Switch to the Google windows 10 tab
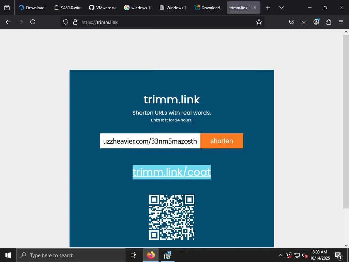Image resolution: width=349 pixels, height=262 pixels. tap(138, 8)
